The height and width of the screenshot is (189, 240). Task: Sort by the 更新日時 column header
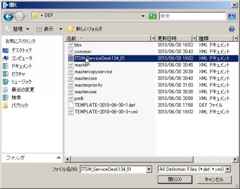174,38
